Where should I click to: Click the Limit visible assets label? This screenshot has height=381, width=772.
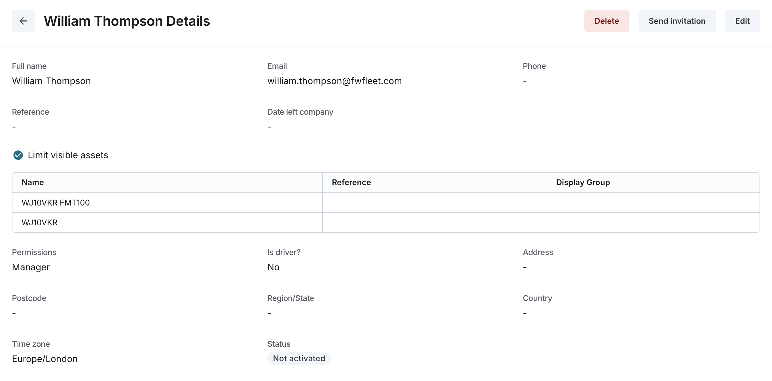(x=68, y=155)
